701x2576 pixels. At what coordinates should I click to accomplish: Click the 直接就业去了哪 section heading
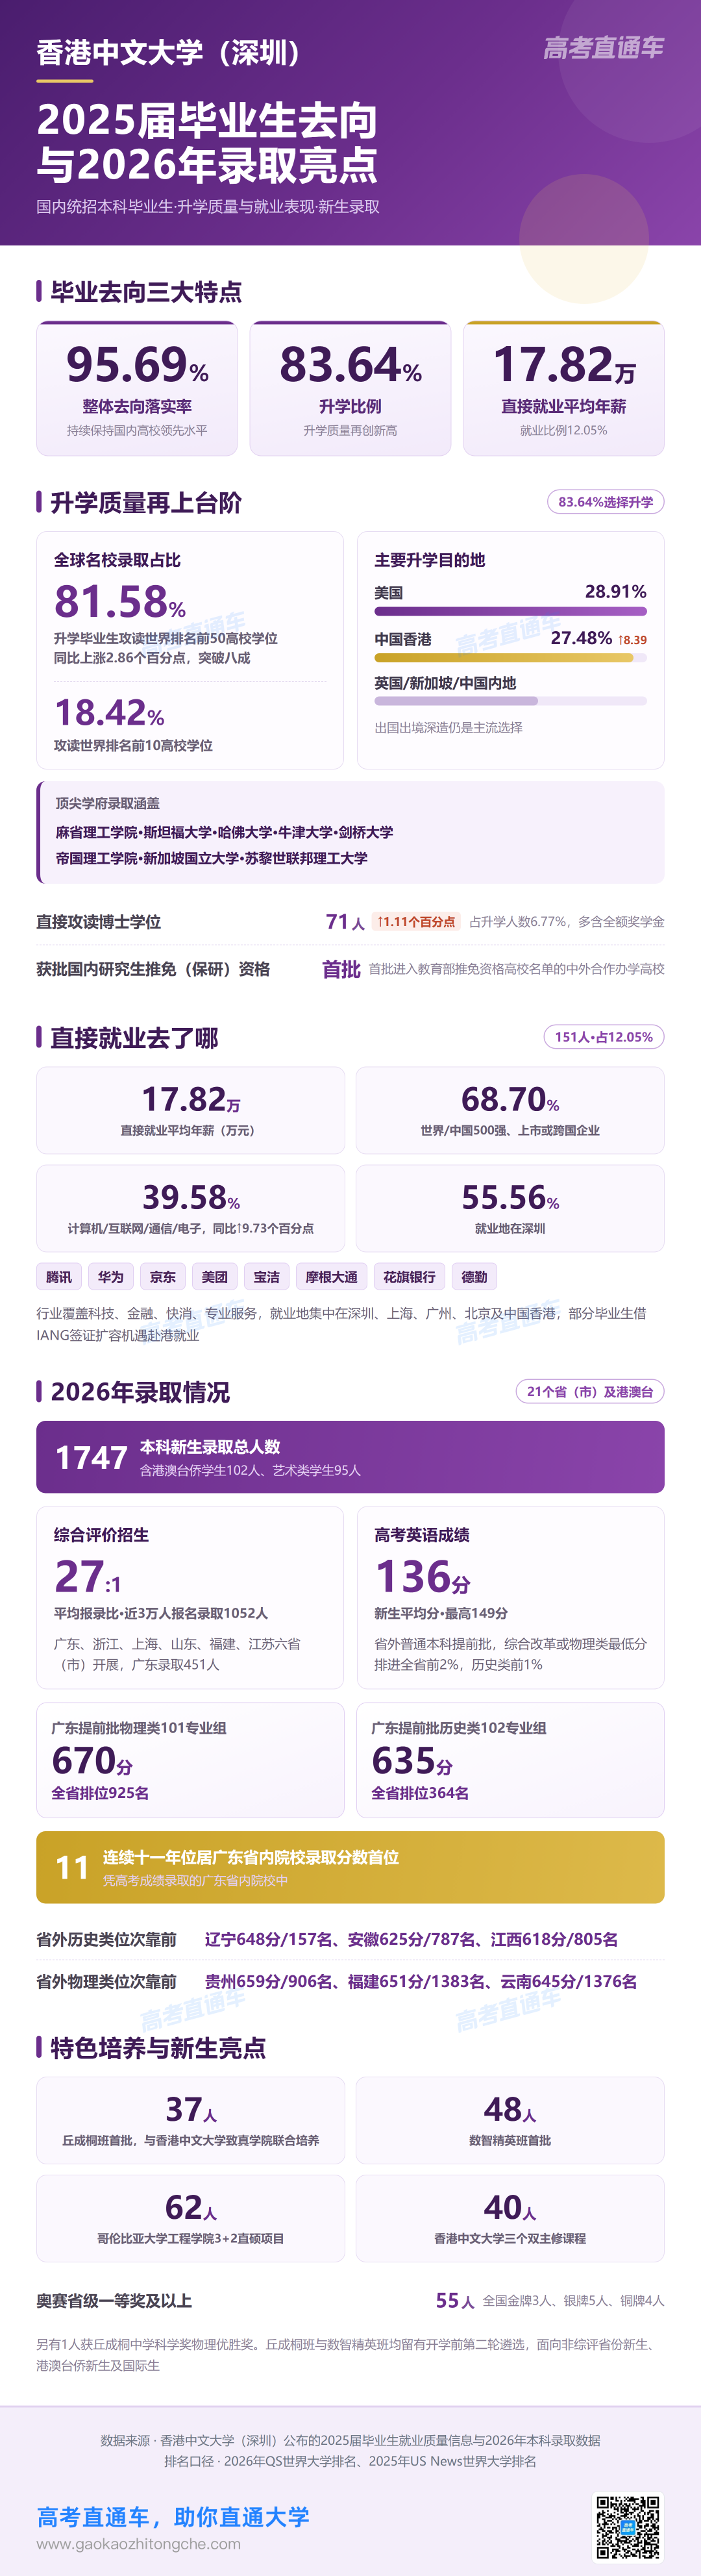coord(134,1038)
